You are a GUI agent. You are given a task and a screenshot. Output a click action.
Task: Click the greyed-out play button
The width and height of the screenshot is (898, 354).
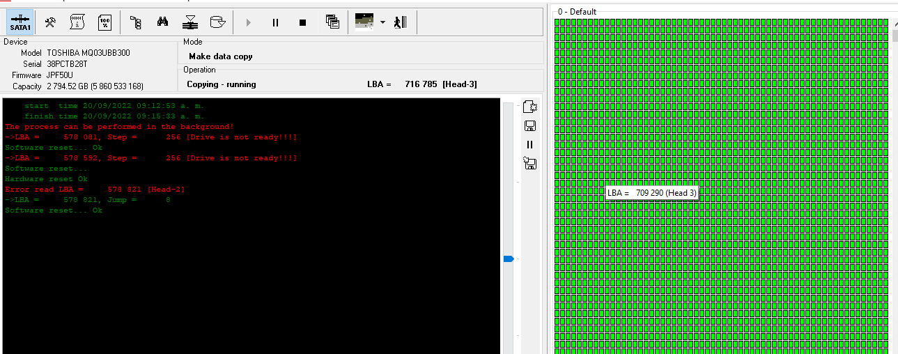(248, 22)
